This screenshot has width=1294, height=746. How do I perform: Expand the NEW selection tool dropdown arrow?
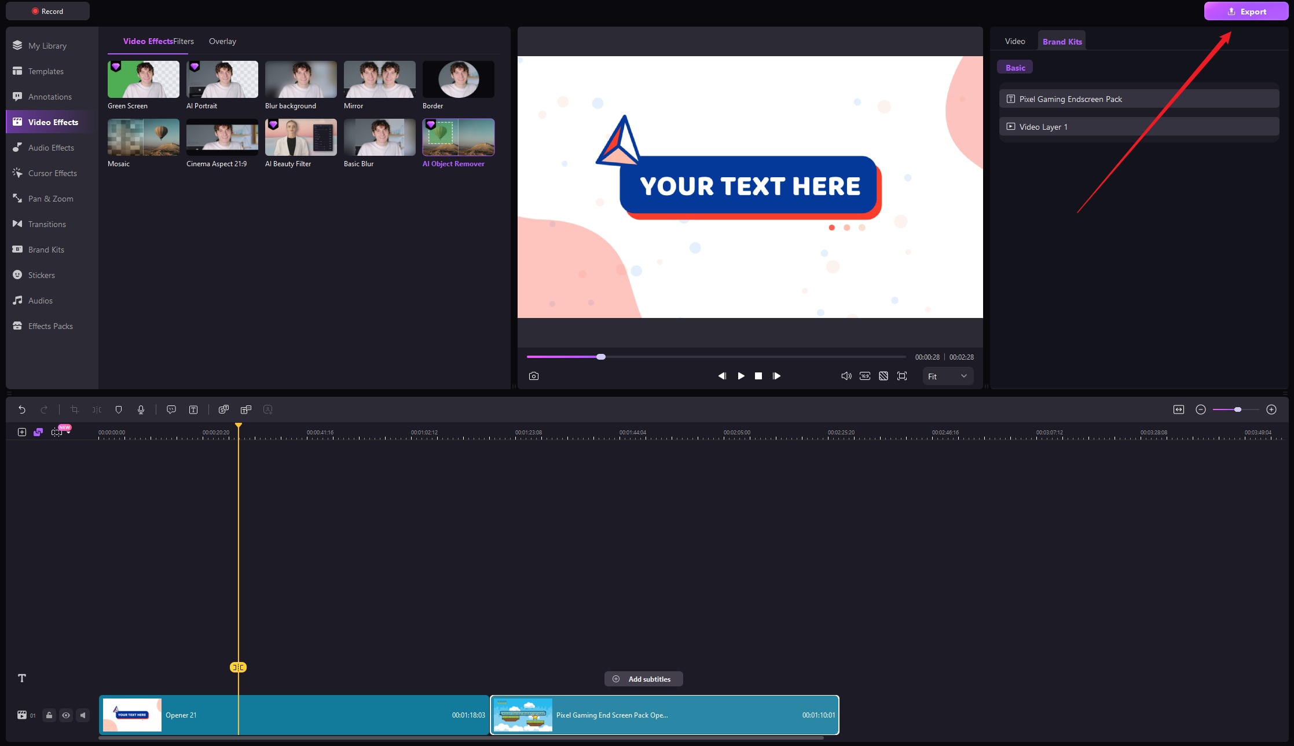pyautogui.click(x=69, y=433)
